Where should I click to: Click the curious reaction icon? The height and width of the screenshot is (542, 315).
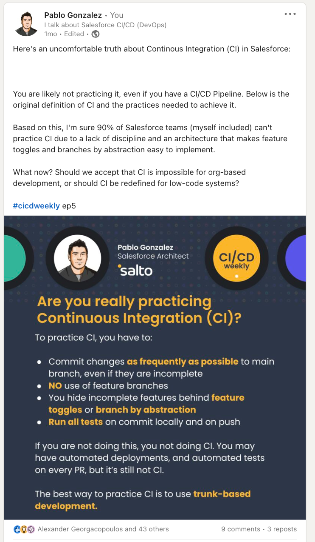click(x=31, y=529)
